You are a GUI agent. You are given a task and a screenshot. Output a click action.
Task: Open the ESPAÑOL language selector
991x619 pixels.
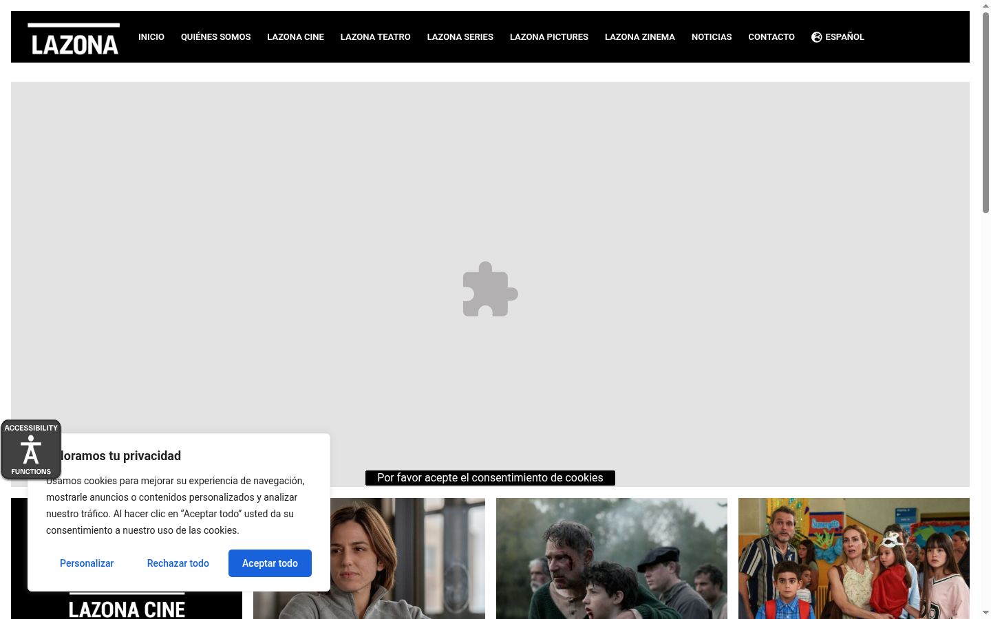click(x=838, y=37)
